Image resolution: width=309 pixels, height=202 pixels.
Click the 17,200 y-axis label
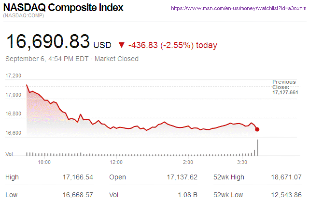(x=14, y=76)
